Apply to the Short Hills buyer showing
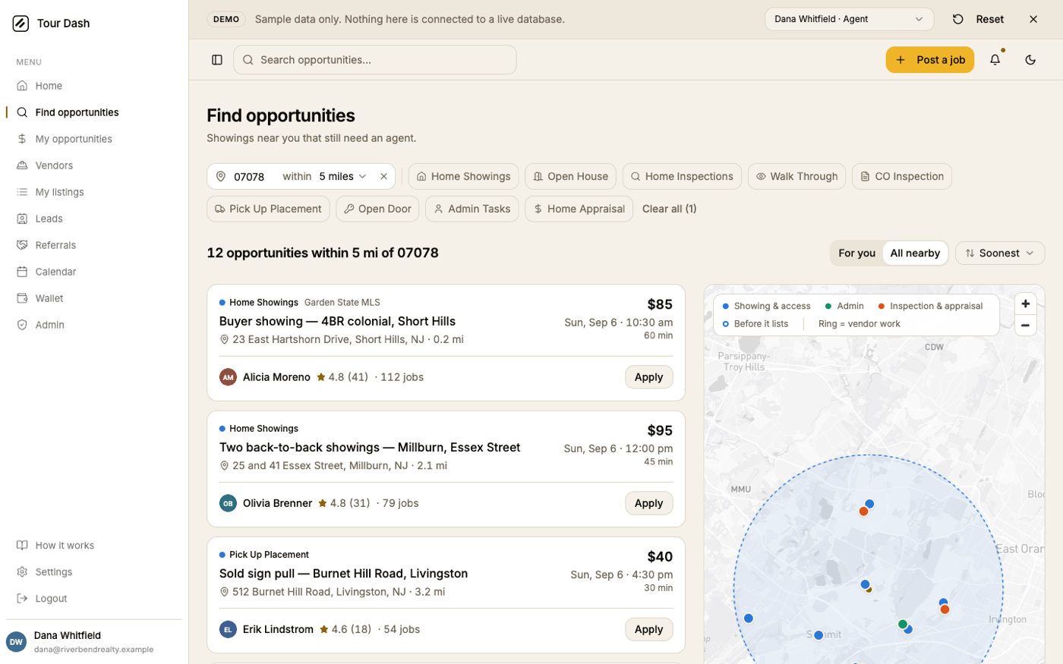Viewport: 1063px width, 664px height. 648,377
